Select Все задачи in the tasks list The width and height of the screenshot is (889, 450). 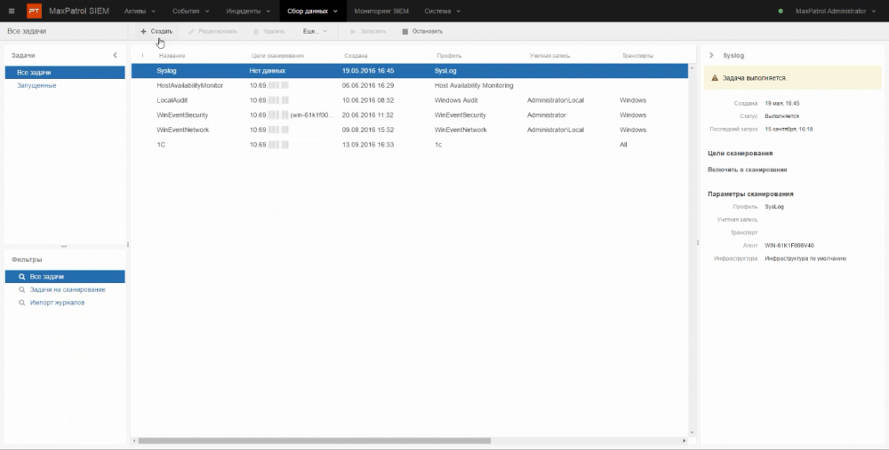(65, 73)
